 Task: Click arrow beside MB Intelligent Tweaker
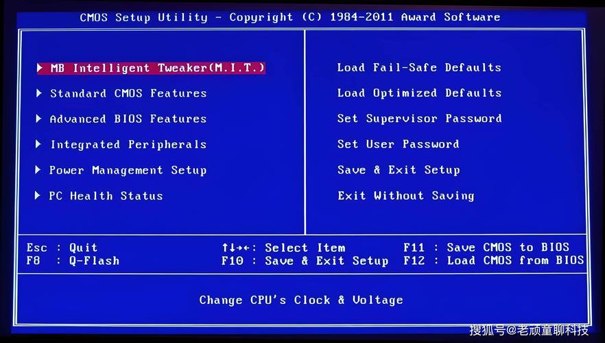[x=40, y=68]
